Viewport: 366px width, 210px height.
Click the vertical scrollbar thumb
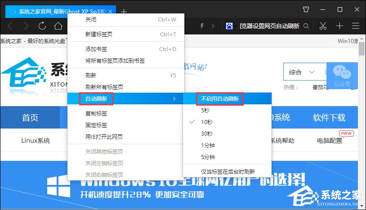click(x=362, y=48)
